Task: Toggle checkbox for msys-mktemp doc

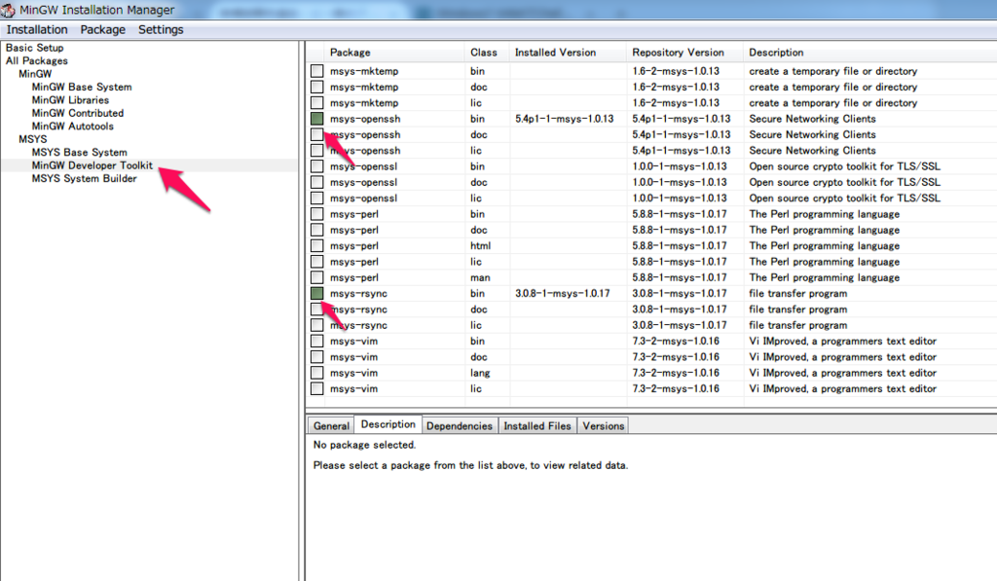Action: 316,87
